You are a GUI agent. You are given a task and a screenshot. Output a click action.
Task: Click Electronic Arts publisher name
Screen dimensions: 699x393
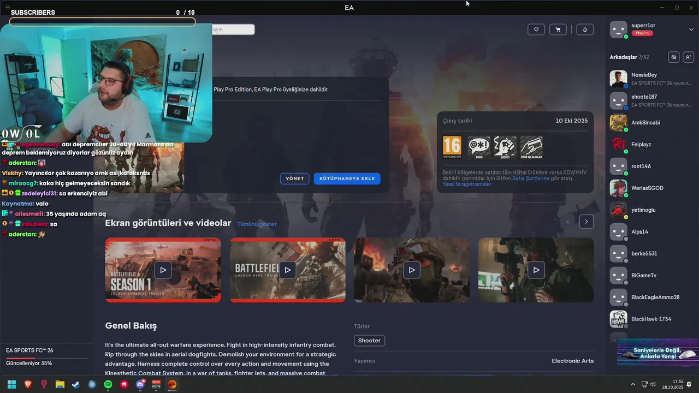(x=572, y=361)
